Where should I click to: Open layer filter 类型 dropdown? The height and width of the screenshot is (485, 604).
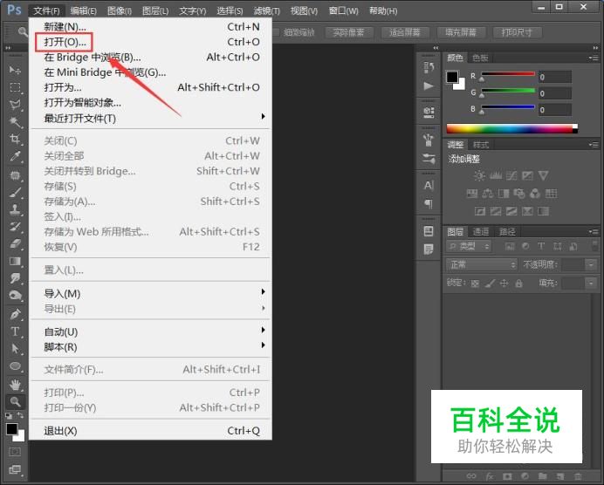pos(470,246)
